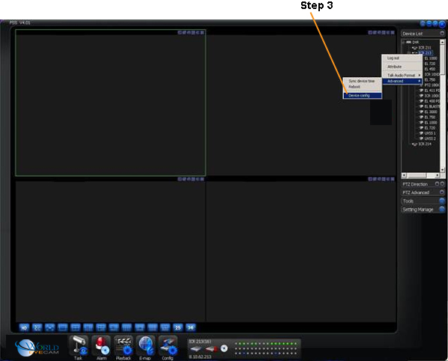Expand the PTZ Advanced panel
448x361 pixels.
pyautogui.click(x=423, y=192)
